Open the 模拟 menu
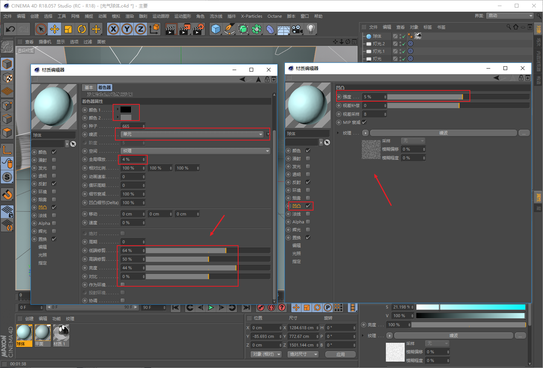This screenshot has height=368, width=543. click(x=116, y=16)
